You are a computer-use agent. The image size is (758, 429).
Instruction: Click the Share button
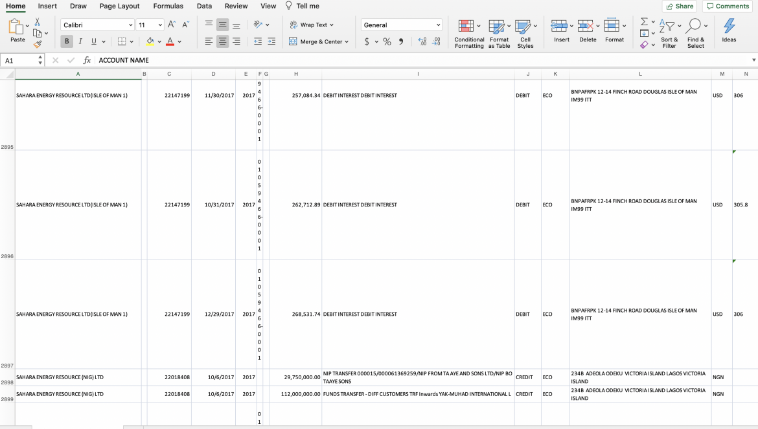coord(680,6)
